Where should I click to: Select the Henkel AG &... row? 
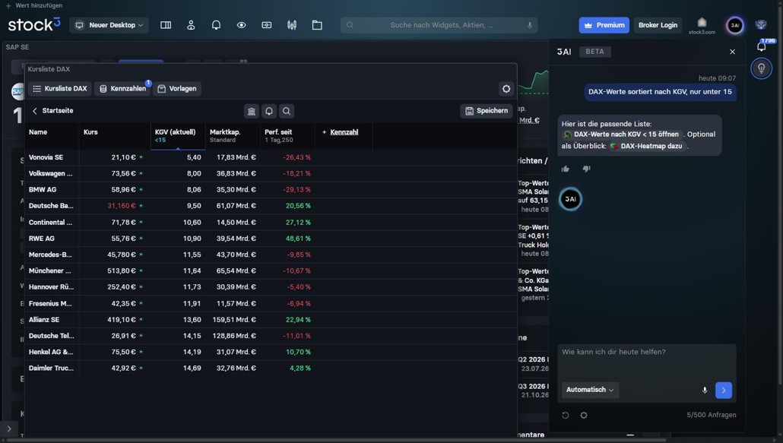tap(271, 353)
